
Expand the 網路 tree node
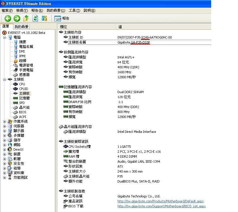coord(5,145)
